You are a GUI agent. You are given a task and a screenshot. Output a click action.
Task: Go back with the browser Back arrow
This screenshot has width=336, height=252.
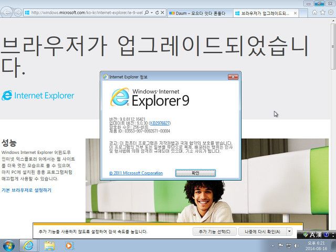coord(6,13)
